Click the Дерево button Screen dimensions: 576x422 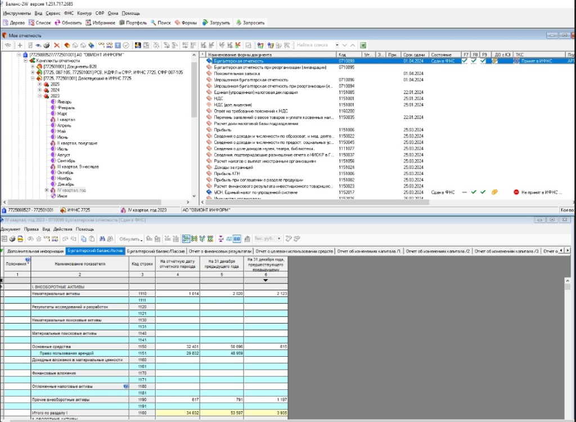14,23
